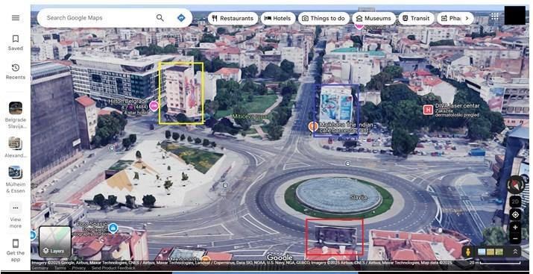
Task: Click the Get the app link
Action: click(x=16, y=250)
